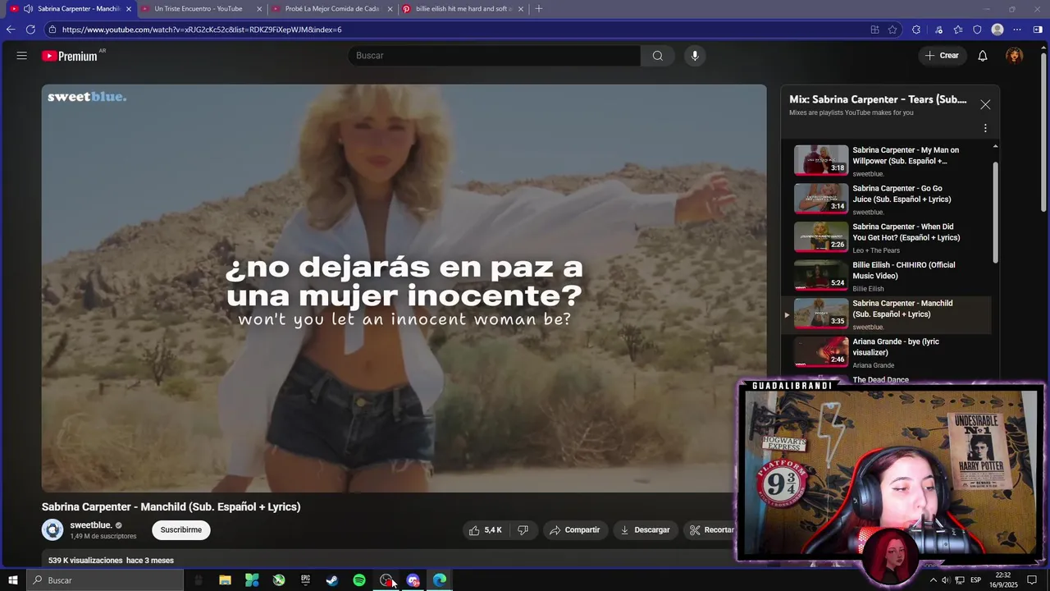The image size is (1050, 591).
Task: Open the taskbar volume speaker icon
Action: click(946, 580)
